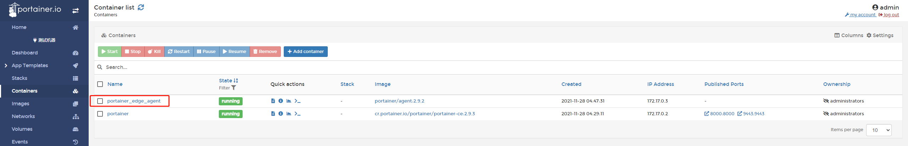Go to Images in sidebar
This screenshot has height=146, width=908.
[21, 104]
